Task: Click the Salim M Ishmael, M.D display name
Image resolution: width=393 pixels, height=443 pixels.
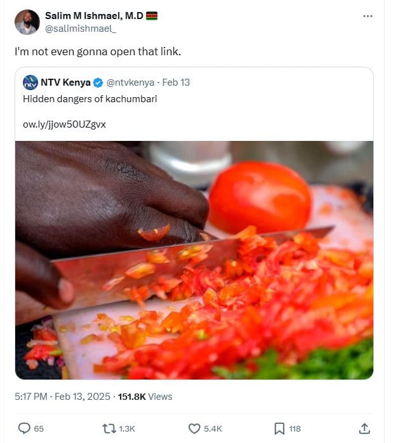Action: (94, 16)
